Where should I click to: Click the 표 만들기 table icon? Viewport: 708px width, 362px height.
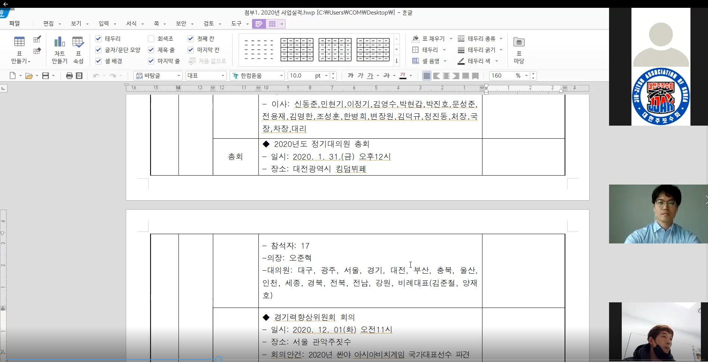click(x=19, y=42)
